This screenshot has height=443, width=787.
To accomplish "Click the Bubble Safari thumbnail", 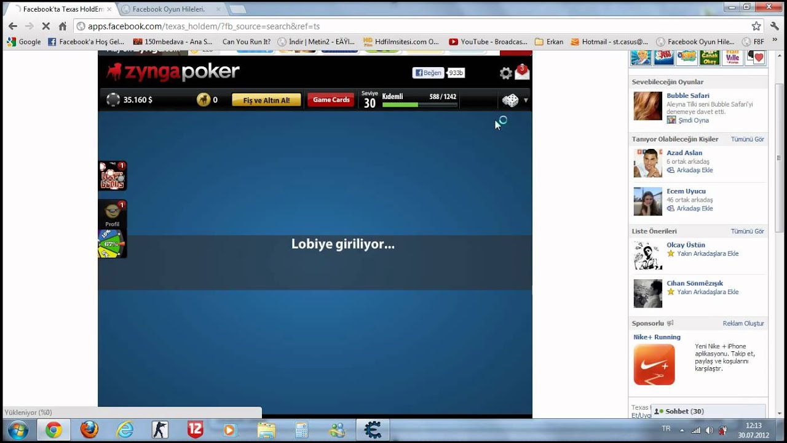I will 648,106.
